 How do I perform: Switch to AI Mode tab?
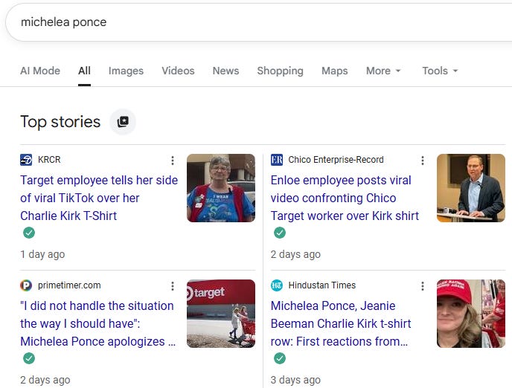[x=40, y=71]
